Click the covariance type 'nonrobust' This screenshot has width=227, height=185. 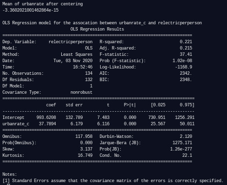tap(82, 92)
